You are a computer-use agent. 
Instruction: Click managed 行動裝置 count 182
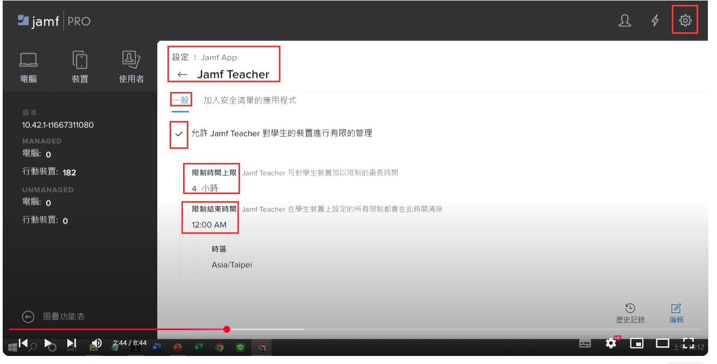69,173
